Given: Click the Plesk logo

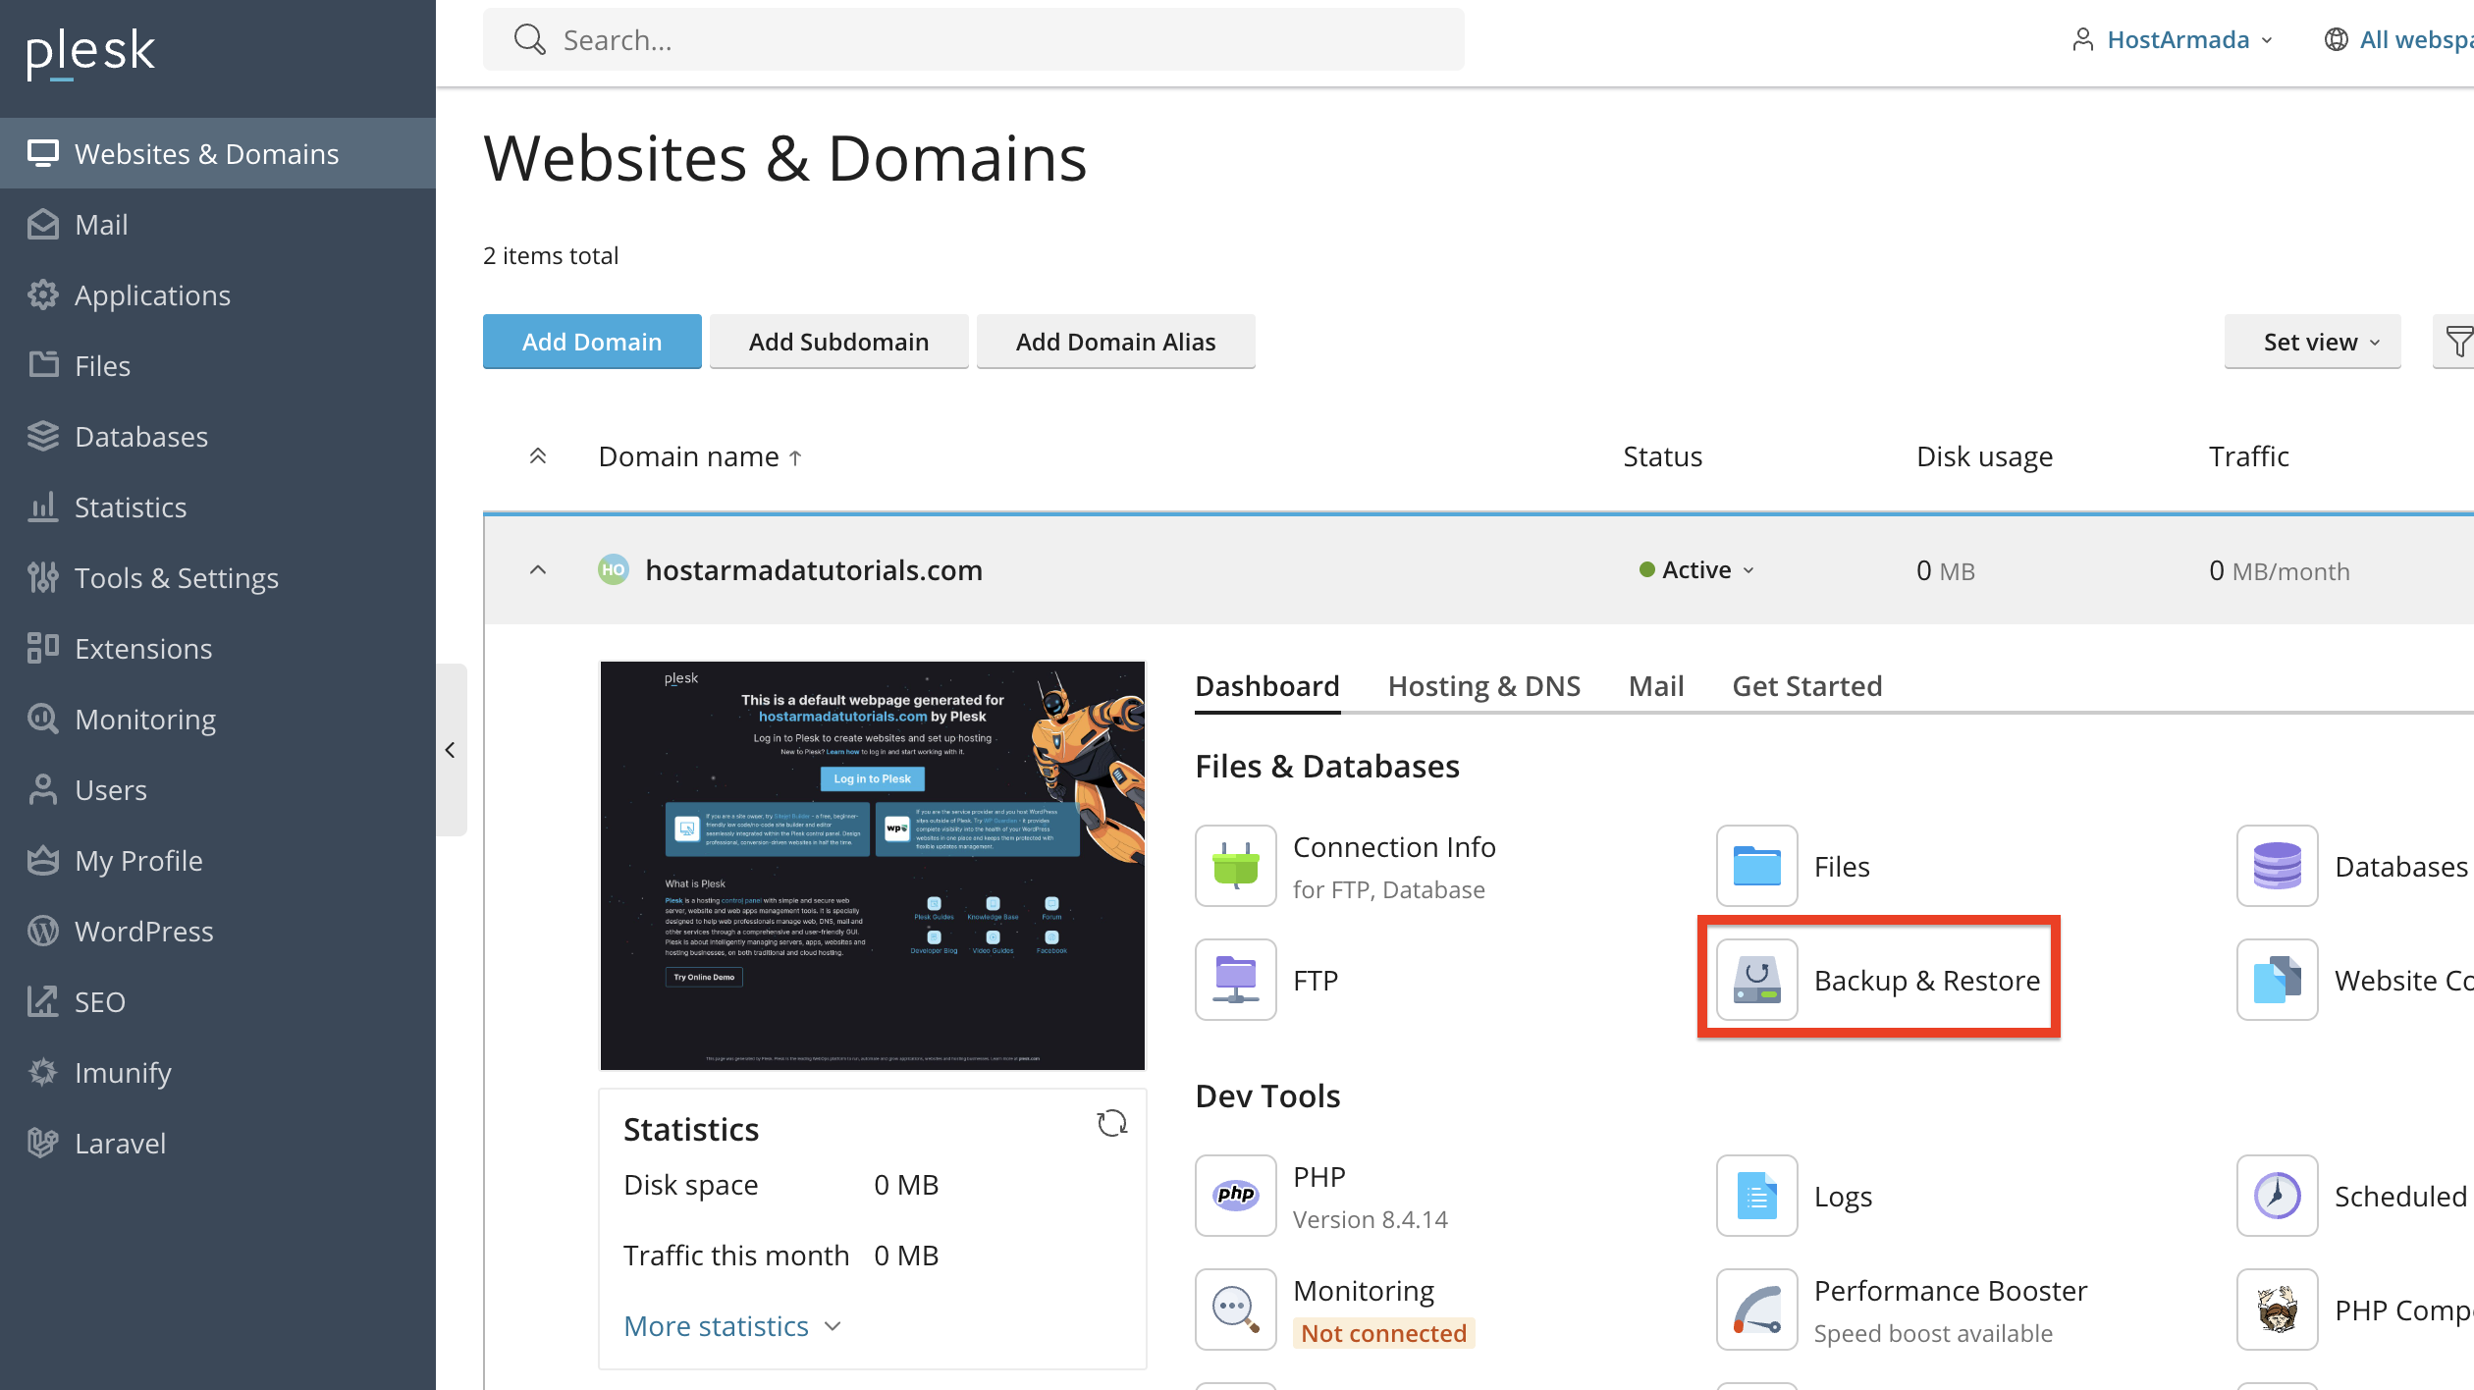Looking at the screenshot, I should pos(90,52).
